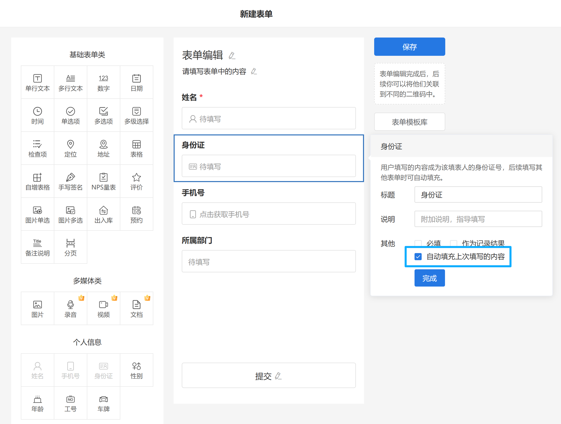This screenshot has width=561, height=424.
Task: Click the 标题 title input field
Action: [478, 195]
